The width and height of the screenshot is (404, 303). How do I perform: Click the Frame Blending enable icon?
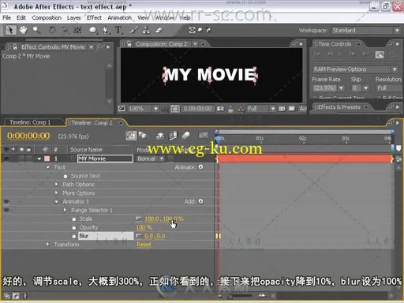click(173, 136)
